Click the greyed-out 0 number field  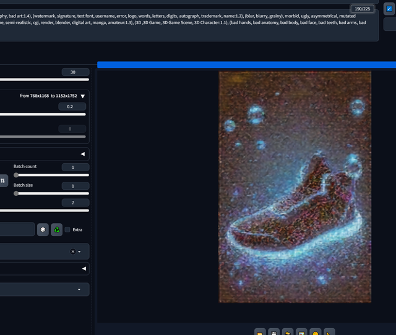(x=72, y=129)
